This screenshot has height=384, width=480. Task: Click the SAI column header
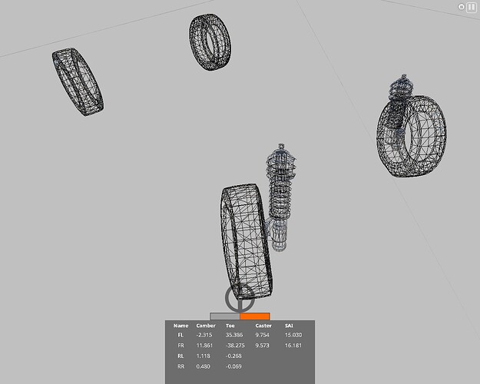(289, 326)
